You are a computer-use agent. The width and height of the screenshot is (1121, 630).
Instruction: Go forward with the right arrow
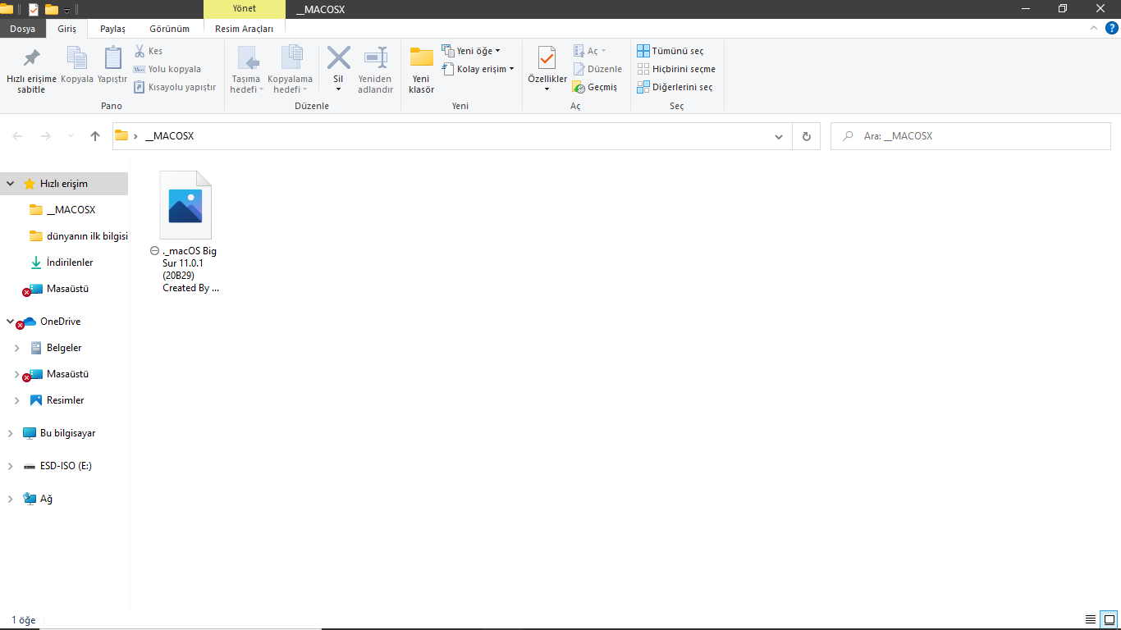pos(46,136)
